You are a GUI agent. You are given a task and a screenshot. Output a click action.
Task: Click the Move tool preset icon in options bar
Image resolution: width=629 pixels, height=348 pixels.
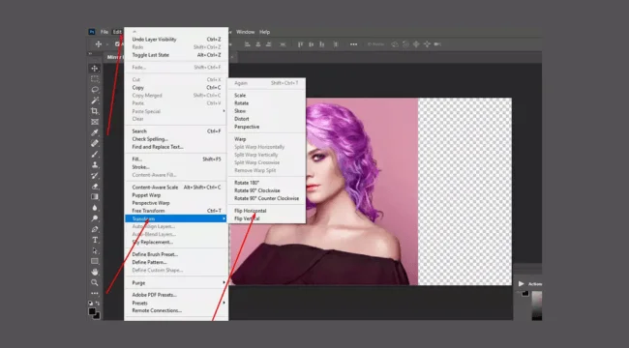pos(99,44)
